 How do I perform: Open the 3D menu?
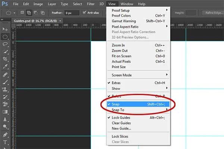[102, 4]
